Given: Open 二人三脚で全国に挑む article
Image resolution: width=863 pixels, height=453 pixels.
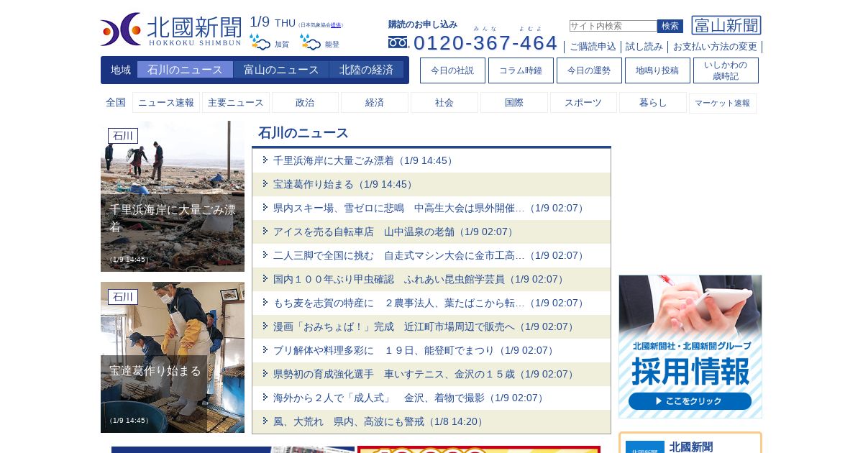Looking at the screenshot, I should pos(431,255).
